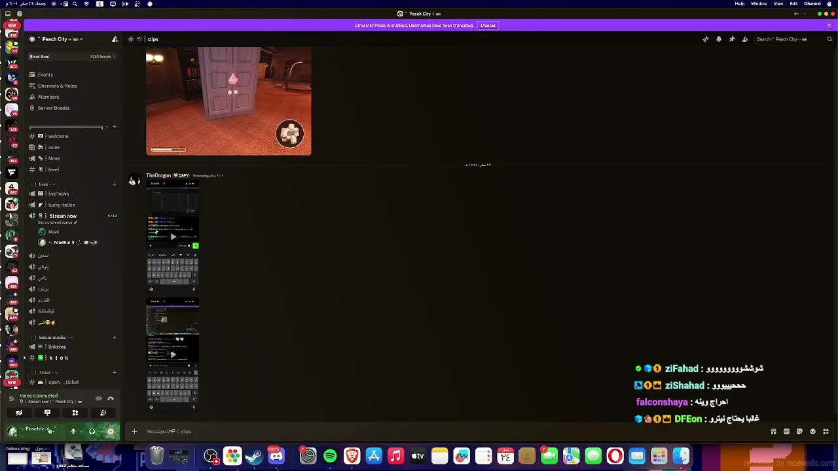Image resolution: width=838 pixels, height=471 pixels.
Task: Open the Edit menu
Action: [x=793, y=4]
